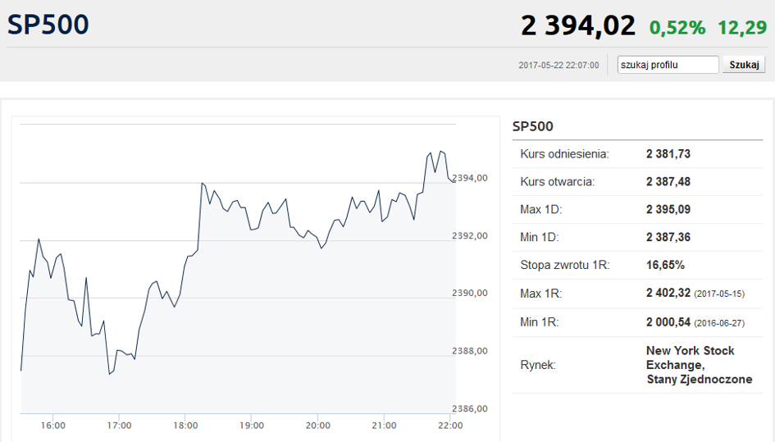Click the 'szukaj profilu' search field
Image resolution: width=775 pixels, height=442 pixels.
tap(668, 65)
